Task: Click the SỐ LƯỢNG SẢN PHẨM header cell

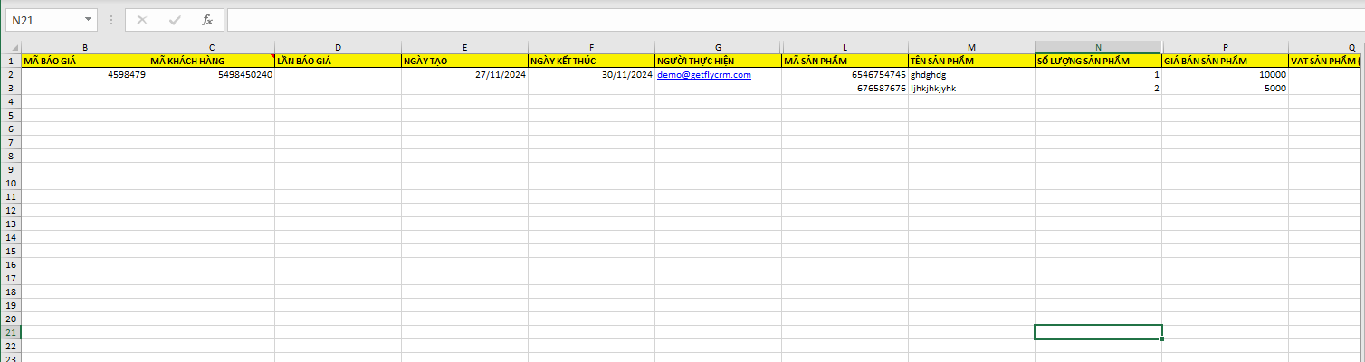Action: tap(1098, 61)
